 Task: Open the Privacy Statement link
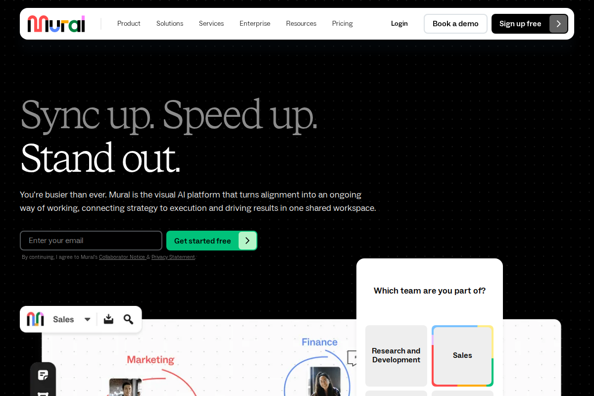(x=173, y=257)
